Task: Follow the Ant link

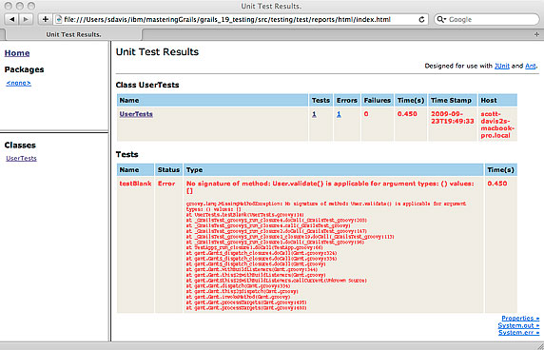Action: [x=531, y=66]
